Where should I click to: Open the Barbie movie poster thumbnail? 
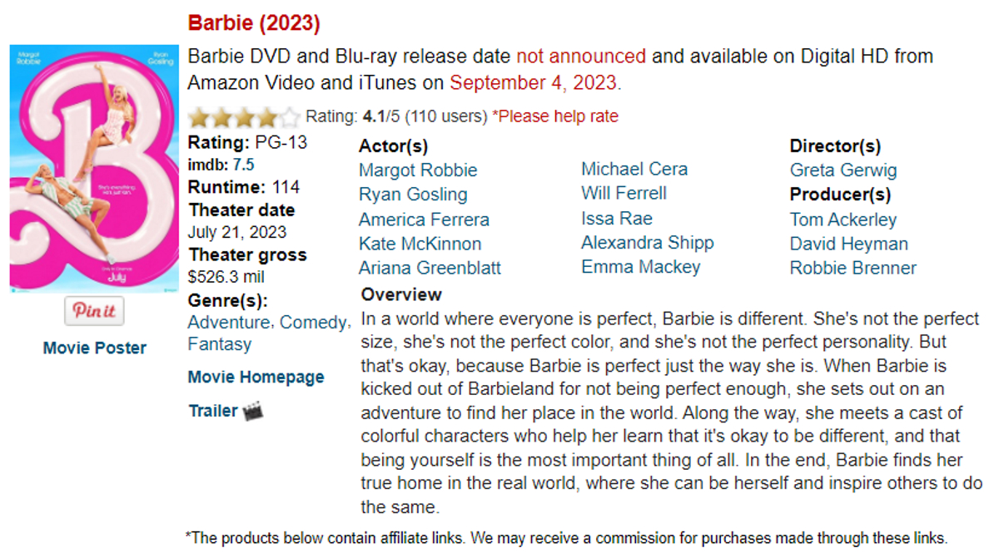(x=94, y=169)
